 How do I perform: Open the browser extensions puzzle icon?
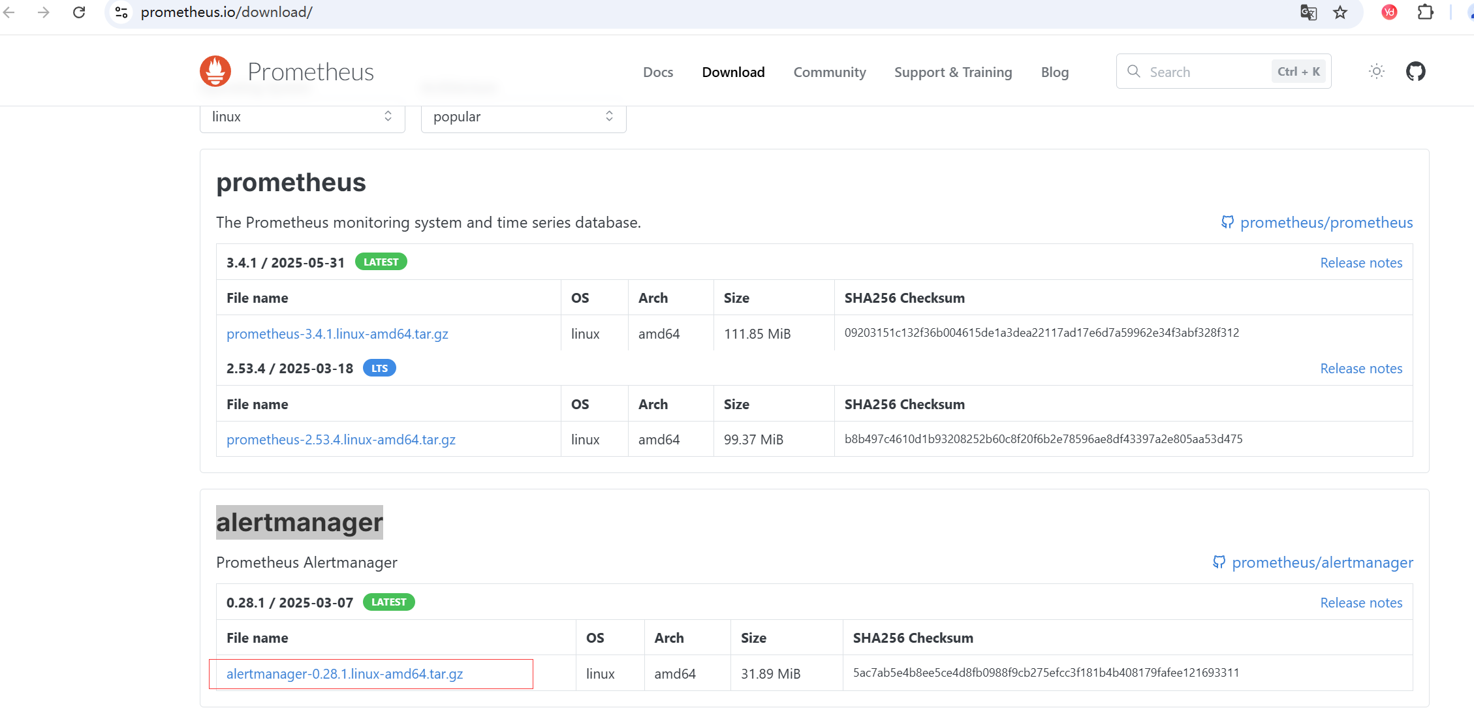click(1425, 12)
